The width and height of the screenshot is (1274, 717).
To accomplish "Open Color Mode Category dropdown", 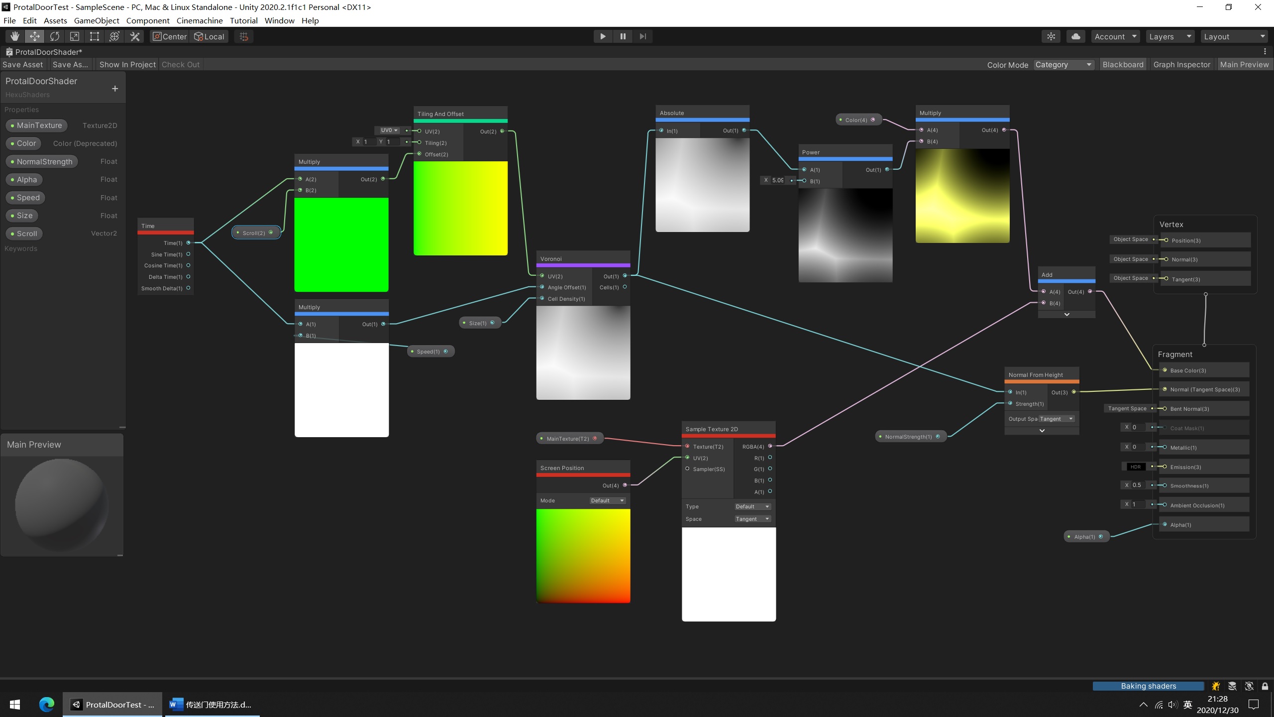I will 1063,65.
